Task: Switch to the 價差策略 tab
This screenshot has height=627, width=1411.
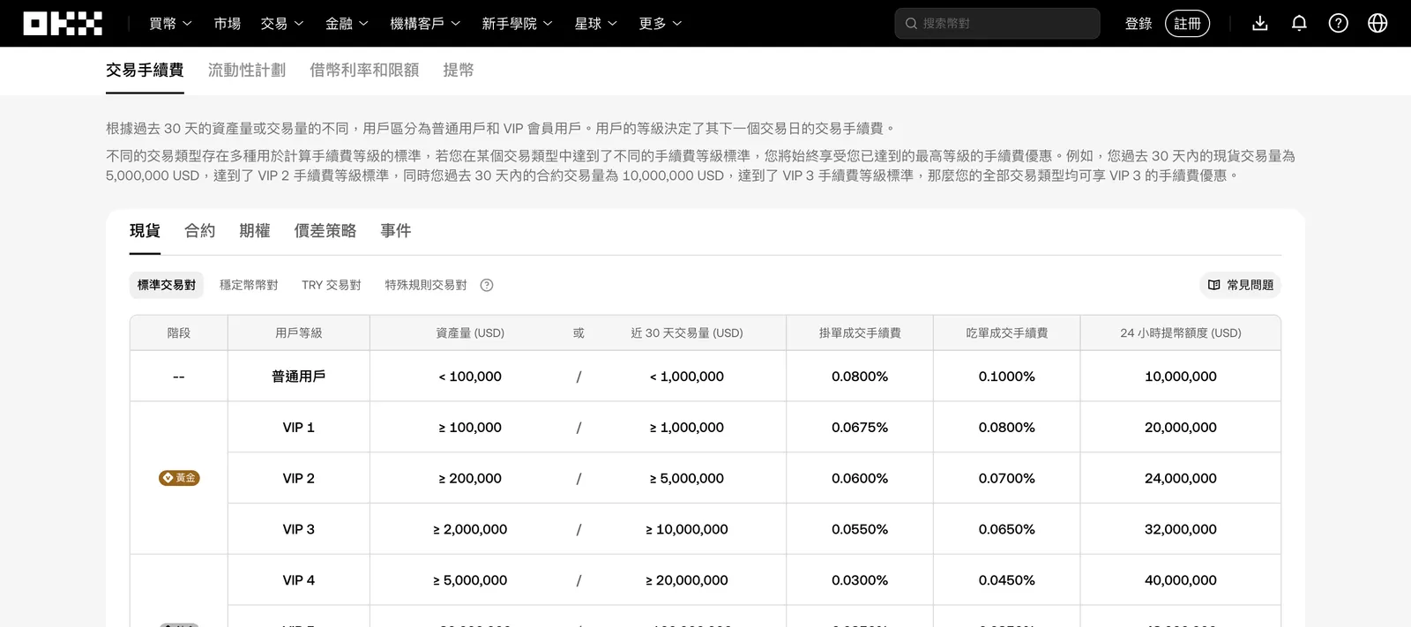Action: tap(325, 231)
